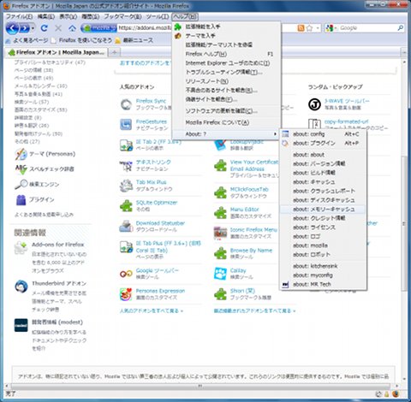Click the スペルチェック辞書 ABC icon
The height and width of the screenshot is (402, 411).
21,169
